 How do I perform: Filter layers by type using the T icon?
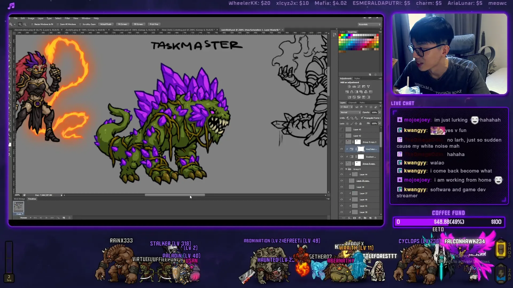(366, 107)
